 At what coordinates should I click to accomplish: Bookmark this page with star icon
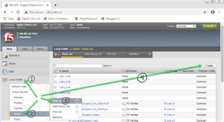click(205, 12)
